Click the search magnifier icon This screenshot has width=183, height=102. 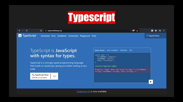point(147,36)
